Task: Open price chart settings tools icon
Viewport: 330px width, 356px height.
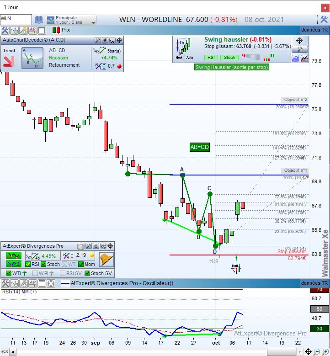Action: click(5, 30)
